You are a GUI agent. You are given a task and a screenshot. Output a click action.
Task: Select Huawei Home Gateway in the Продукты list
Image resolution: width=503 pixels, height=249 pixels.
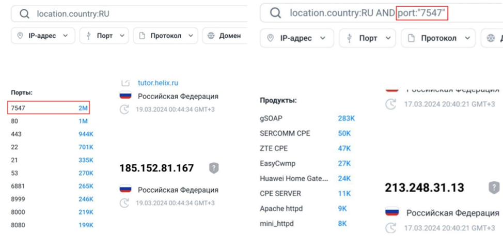click(294, 179)
